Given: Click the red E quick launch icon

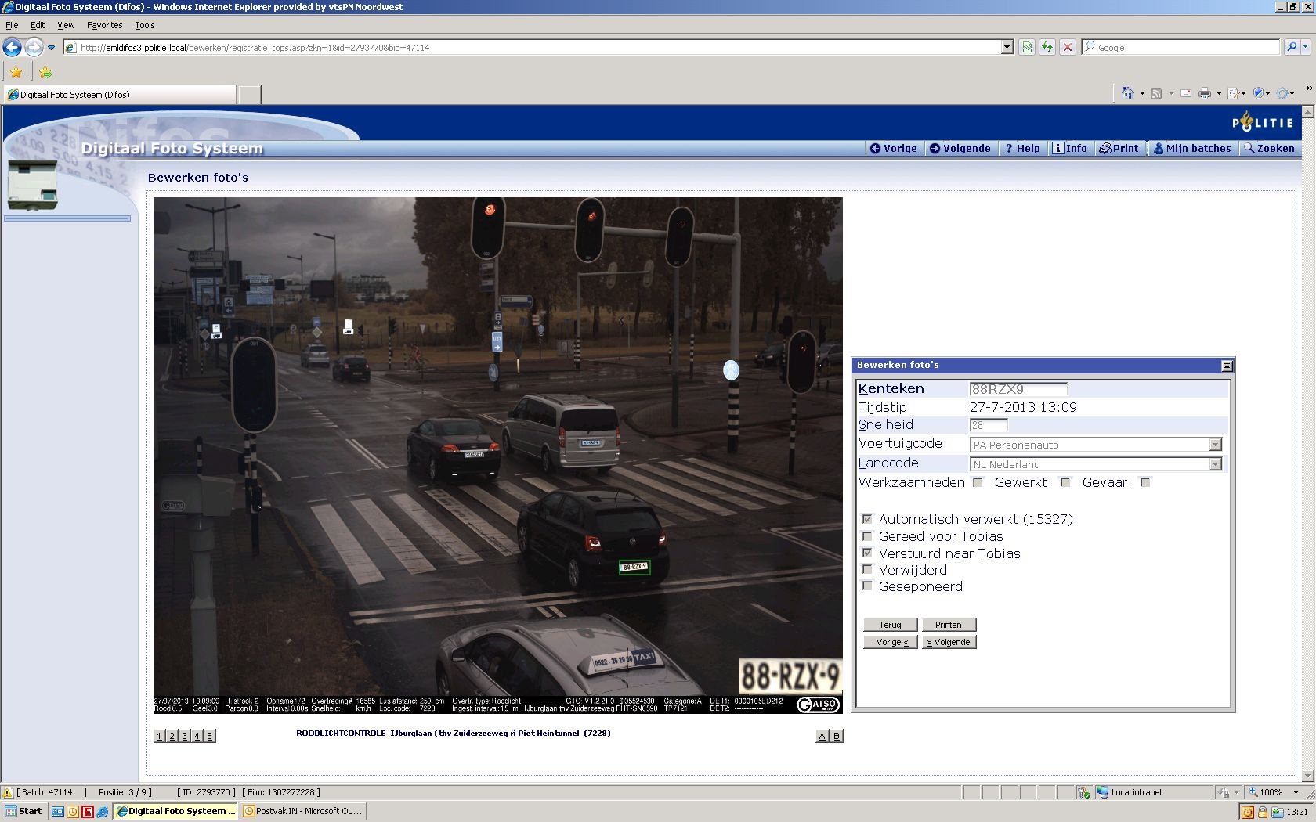Looking at the screenshot, I should click(88, 811).
